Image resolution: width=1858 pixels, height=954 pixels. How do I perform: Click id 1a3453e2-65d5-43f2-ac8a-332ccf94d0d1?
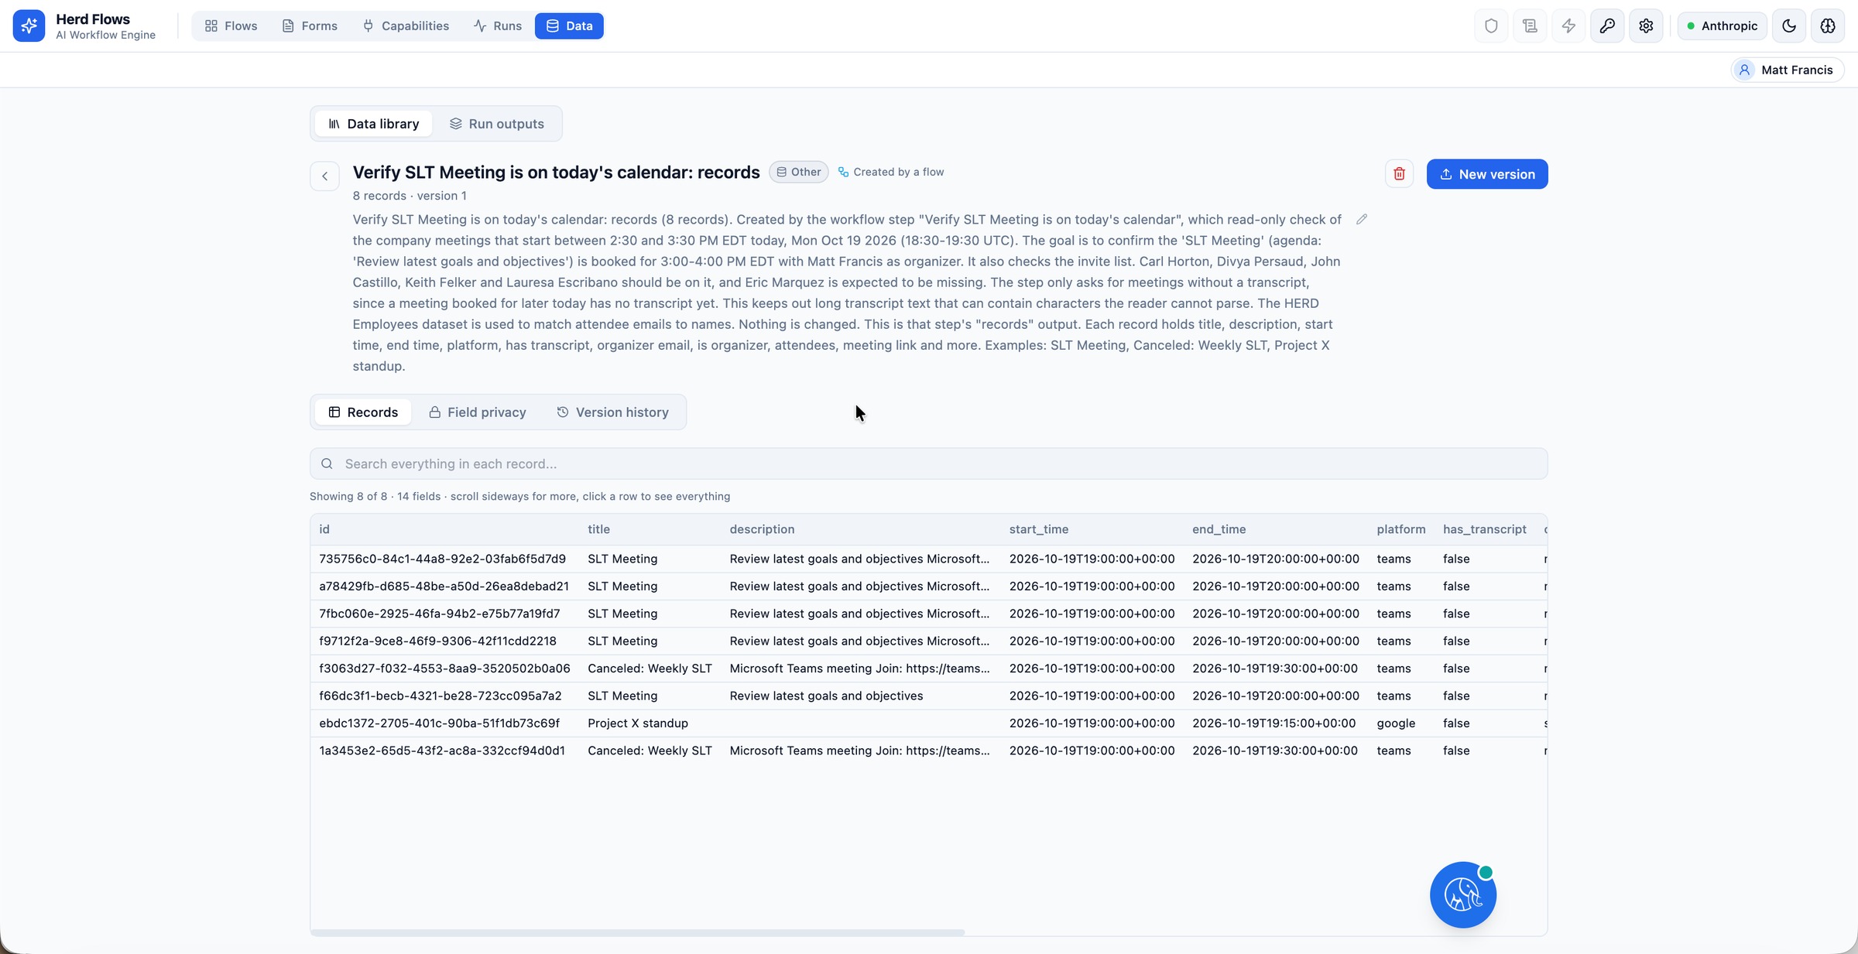click(x=442, y=751)
